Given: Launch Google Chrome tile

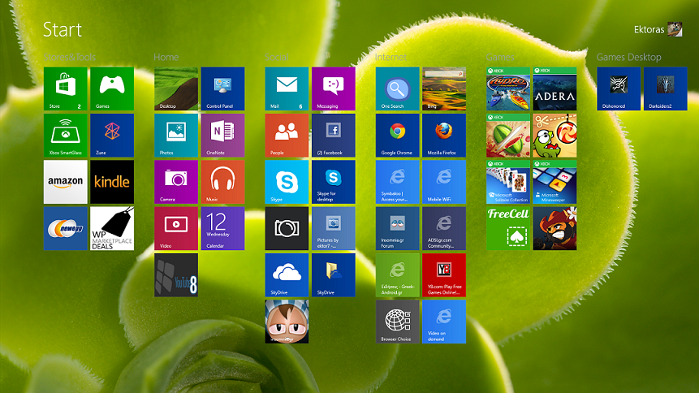Looking at the screenshot, I should (x=397, y=135).
